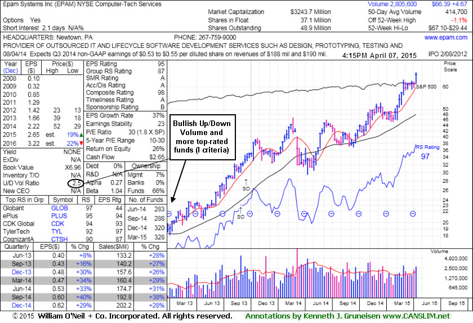The width and height of the screenshot is (473, 323).
Task: Click the Alpha 0.27 value
Action: (117, 182)
